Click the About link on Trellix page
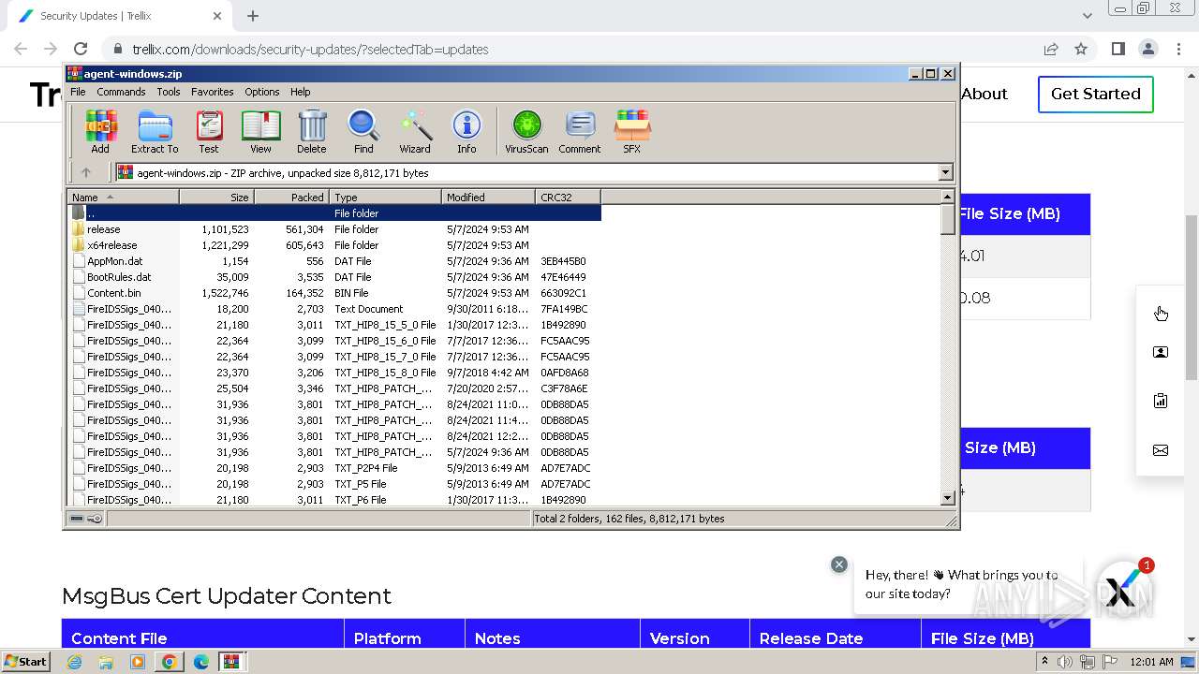 pos(984,94)
